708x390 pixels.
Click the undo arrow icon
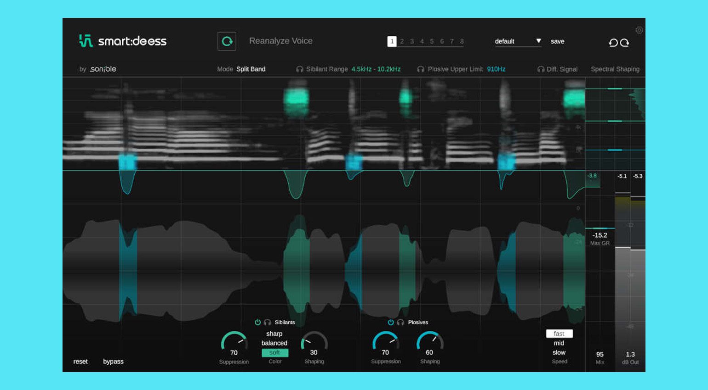pos(613,43)
